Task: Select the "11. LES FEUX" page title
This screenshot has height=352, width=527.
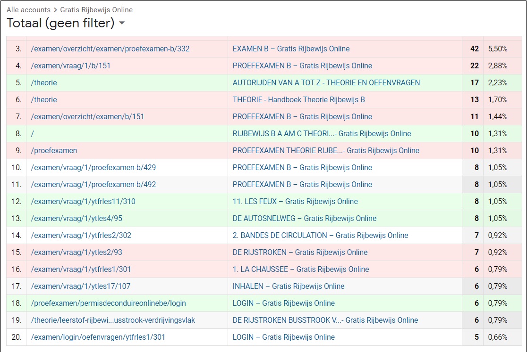Action: (x=295, y=202)
